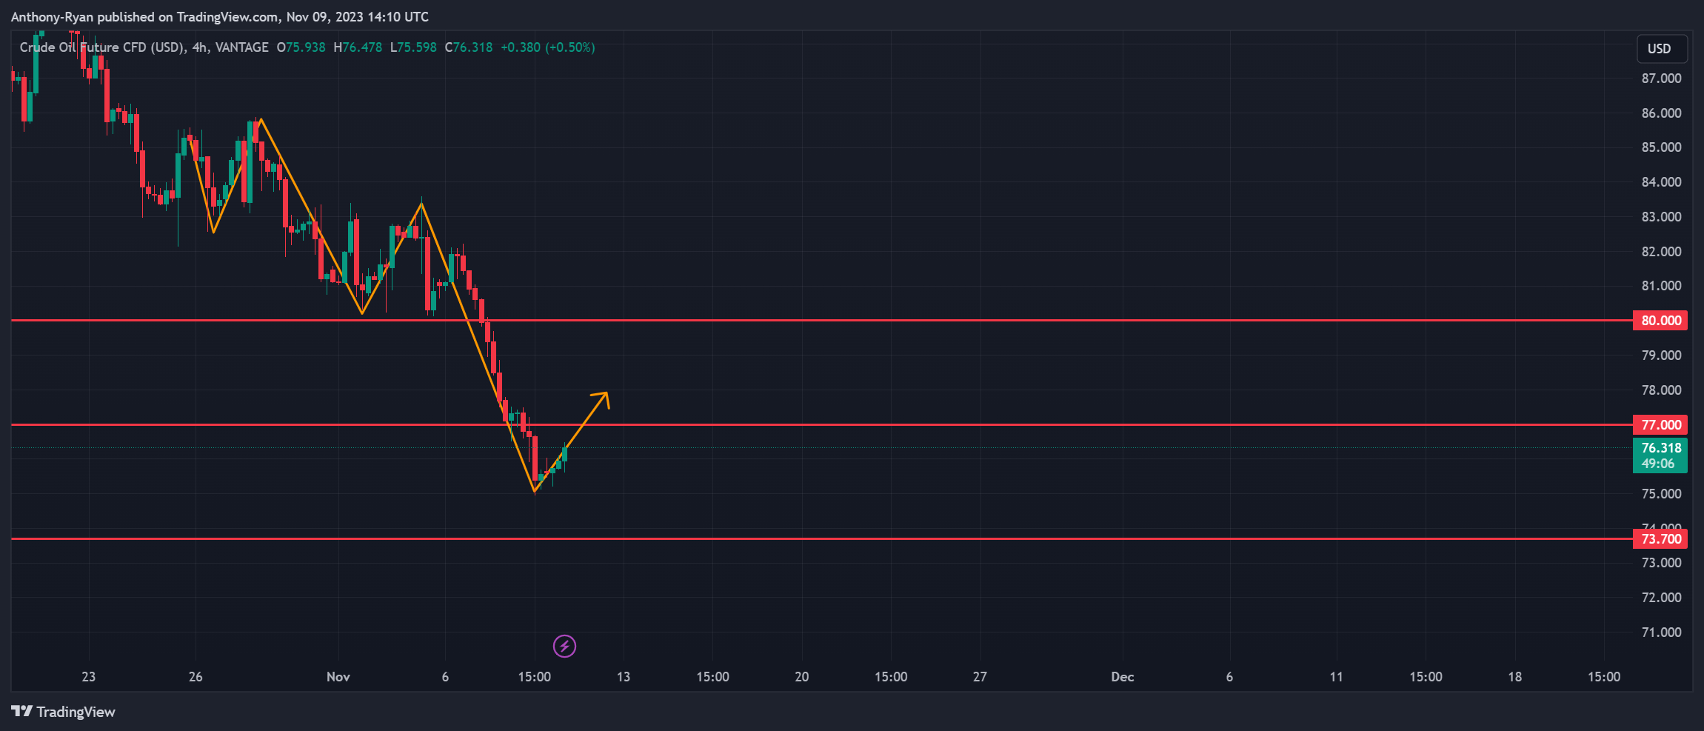The height and width of the screenshot is (731, 1704).
Task: Click the Crude Oil Future CFD title
Action: (102, 47)
